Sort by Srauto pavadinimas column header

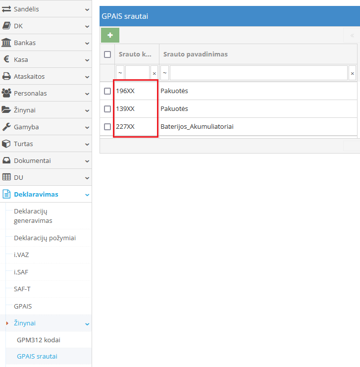[196, 54]
